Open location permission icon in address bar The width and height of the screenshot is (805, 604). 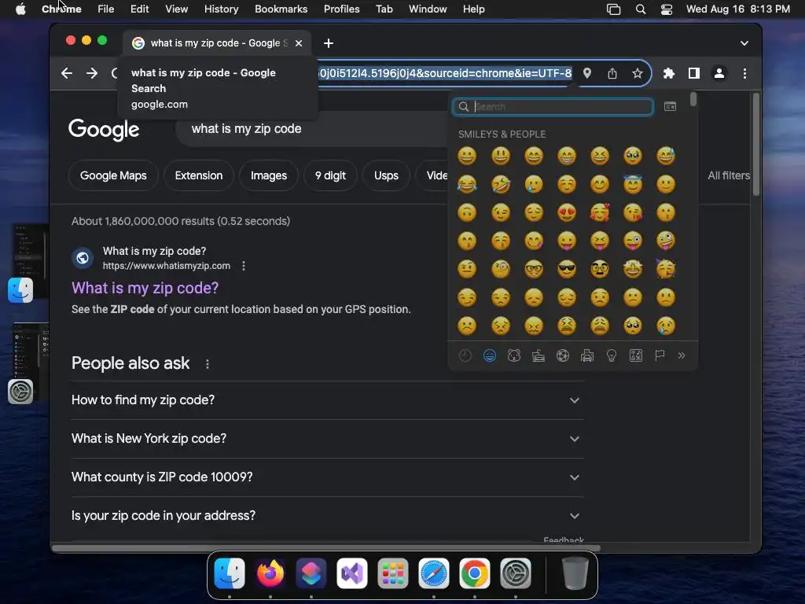coord(586,73)
